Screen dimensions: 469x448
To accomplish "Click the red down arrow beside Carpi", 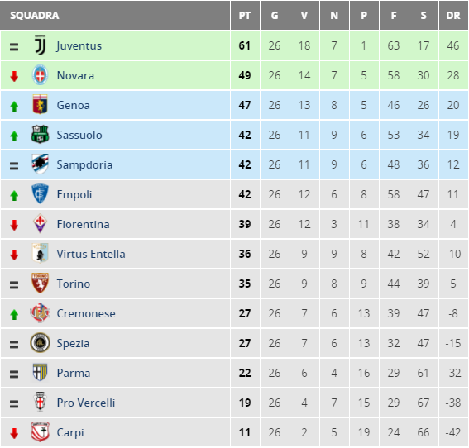I will [x=14, y=433].
